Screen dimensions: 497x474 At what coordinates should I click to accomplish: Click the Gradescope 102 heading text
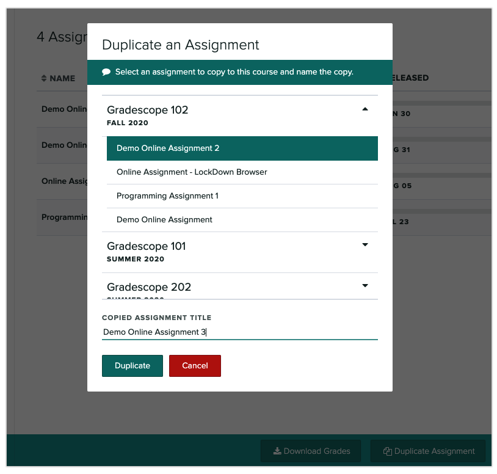[x=147, y=110]
